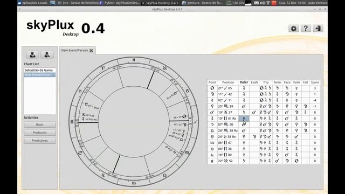345x194 pixels.
Task: Select New Event/Person in chart list
Action: coord(40,75)
